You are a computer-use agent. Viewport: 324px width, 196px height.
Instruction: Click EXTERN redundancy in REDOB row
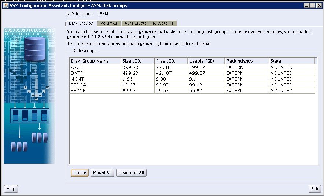235,90
